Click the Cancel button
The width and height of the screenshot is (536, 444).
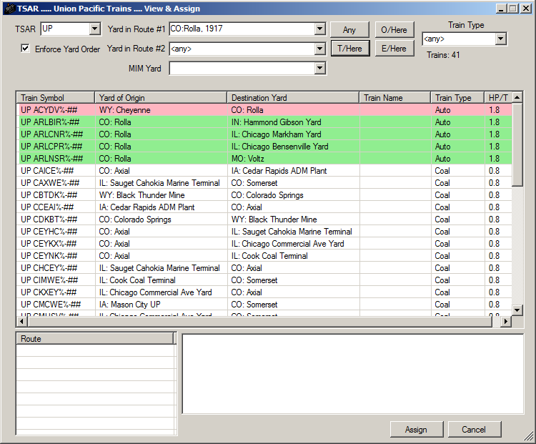click(x=474, y=429)
